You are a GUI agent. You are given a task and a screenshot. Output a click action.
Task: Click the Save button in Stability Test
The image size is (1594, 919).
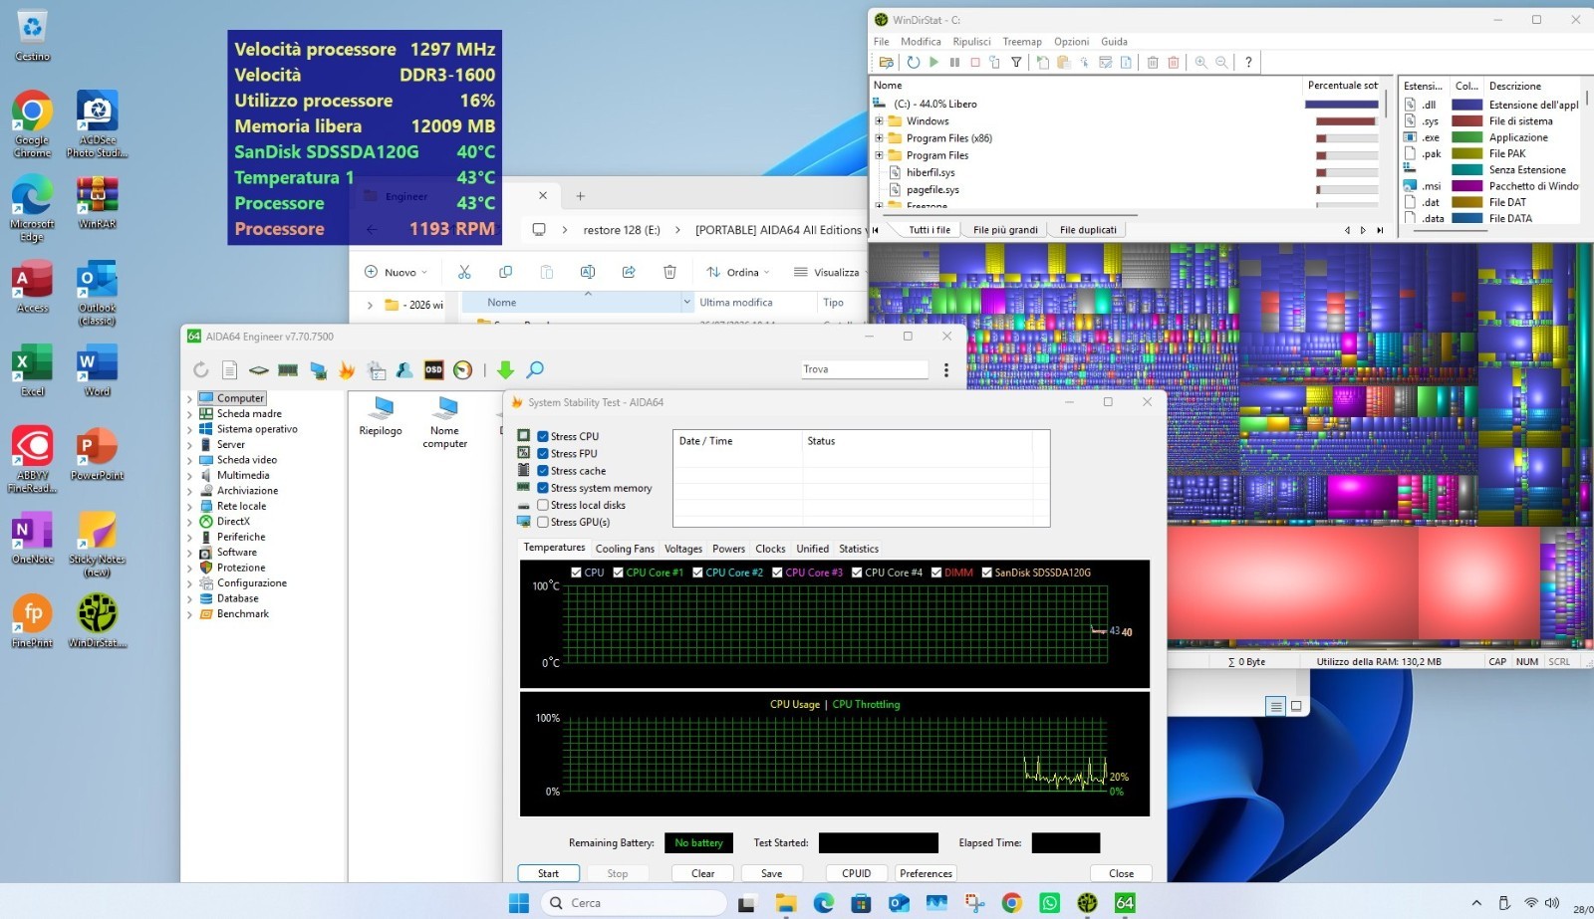(x=772, y=873)
